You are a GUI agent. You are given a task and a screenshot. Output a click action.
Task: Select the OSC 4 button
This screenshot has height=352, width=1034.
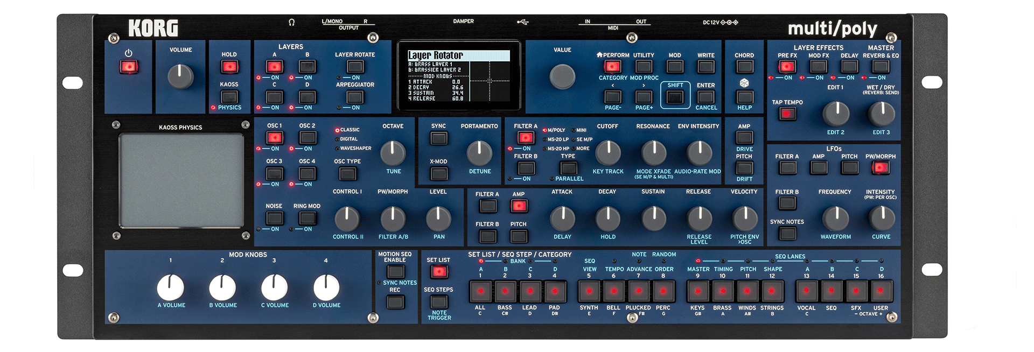click(x=307, y=173)
